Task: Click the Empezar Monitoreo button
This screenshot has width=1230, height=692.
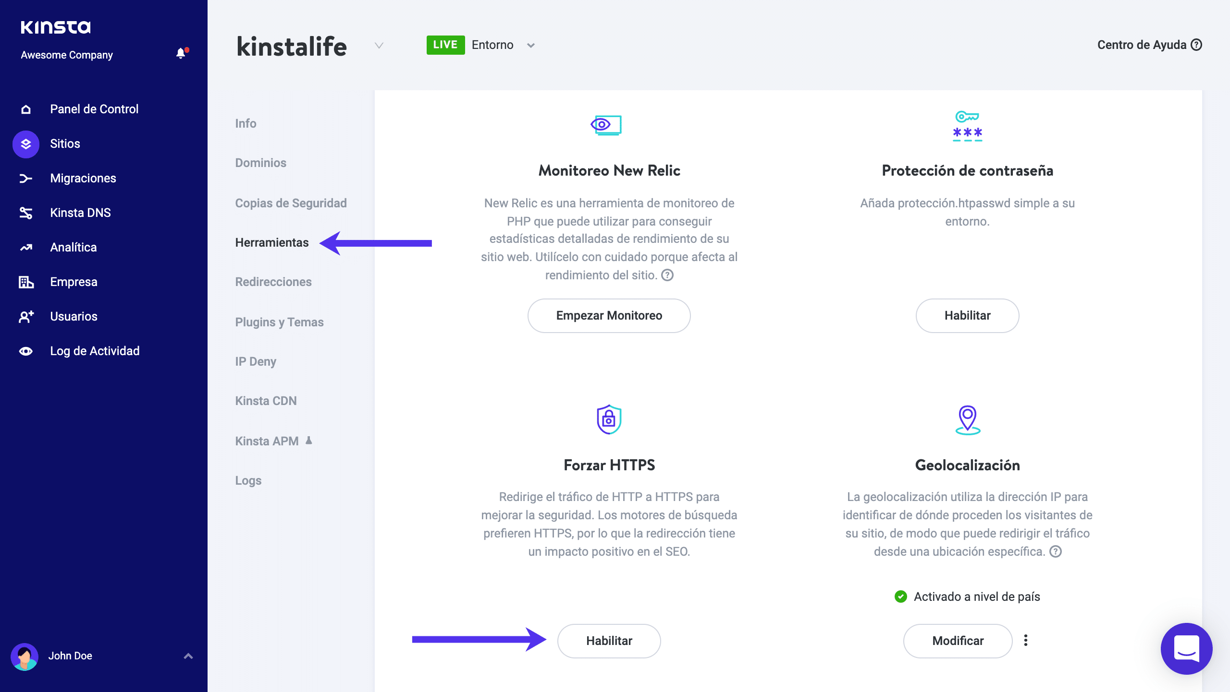Action: pyautogui.click(x=609, y=315)
